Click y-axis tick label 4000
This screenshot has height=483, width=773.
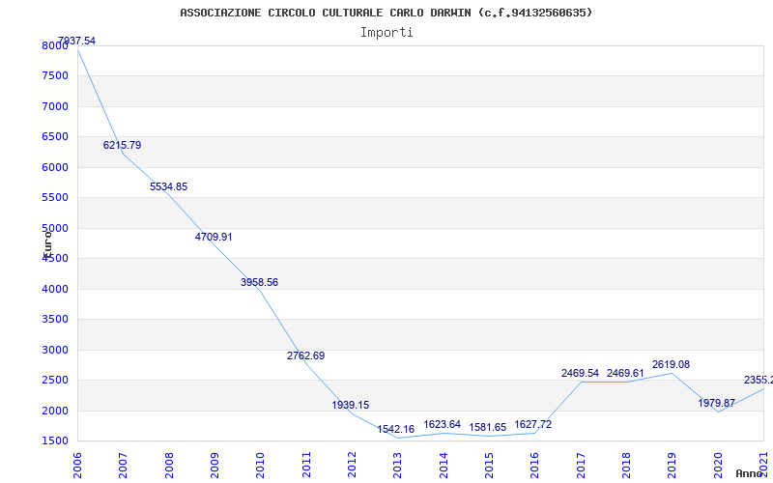pyautogui.click(x=55, y=289)
